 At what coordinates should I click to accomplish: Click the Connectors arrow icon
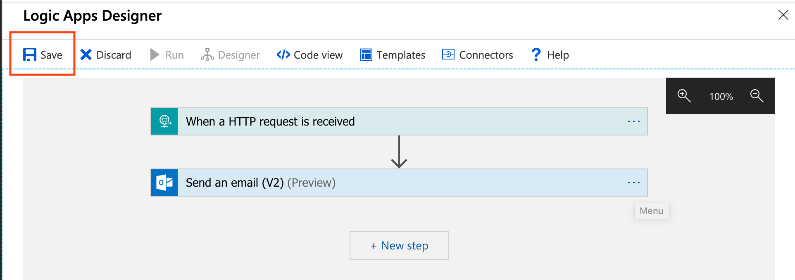(x=448, y=55)
